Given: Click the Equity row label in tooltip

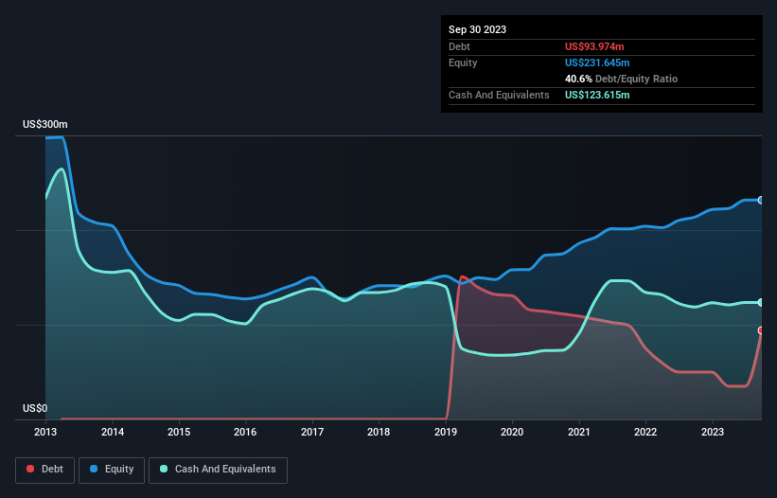Looking at the screenshot, I should pyautogui.click(x=463, y=62).
